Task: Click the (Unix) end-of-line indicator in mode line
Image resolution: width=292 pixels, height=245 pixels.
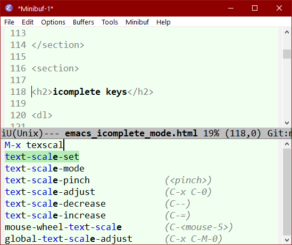Action: point(28,133)
